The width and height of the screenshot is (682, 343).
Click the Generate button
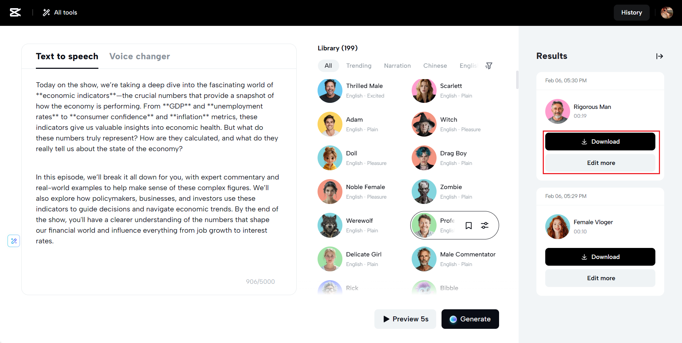click(470, 319)
